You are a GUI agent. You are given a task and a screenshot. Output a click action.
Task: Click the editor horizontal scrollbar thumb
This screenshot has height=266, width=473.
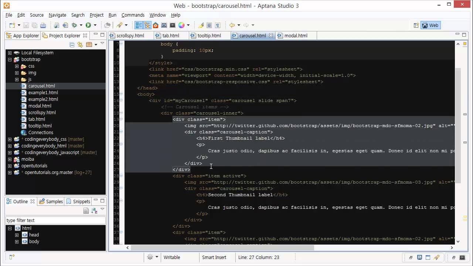(x=222, y=248)
